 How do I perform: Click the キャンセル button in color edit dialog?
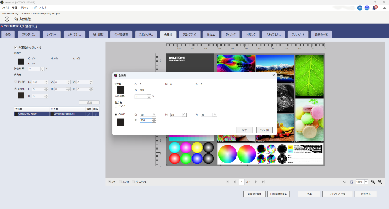point(264,130)
